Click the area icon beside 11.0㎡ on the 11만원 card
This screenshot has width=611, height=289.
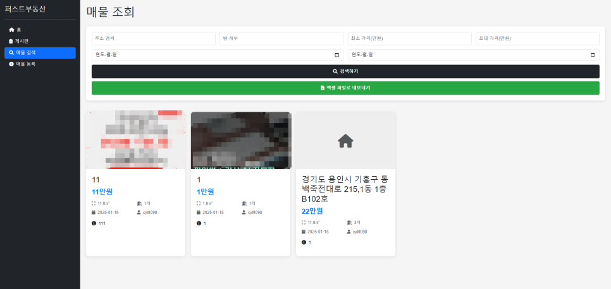(x=94, y=203)
